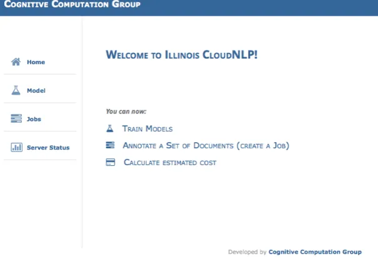View the Server Status page
The width and height of the screenshot is (378, 258).
pos(48,148)
